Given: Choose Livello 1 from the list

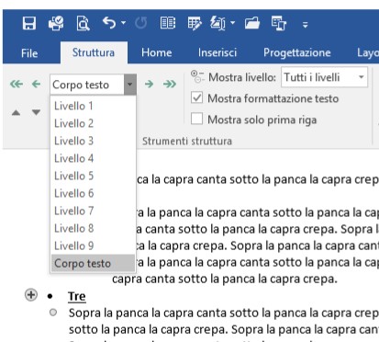Looking at the screenshot, I should [x=93, y=106].
